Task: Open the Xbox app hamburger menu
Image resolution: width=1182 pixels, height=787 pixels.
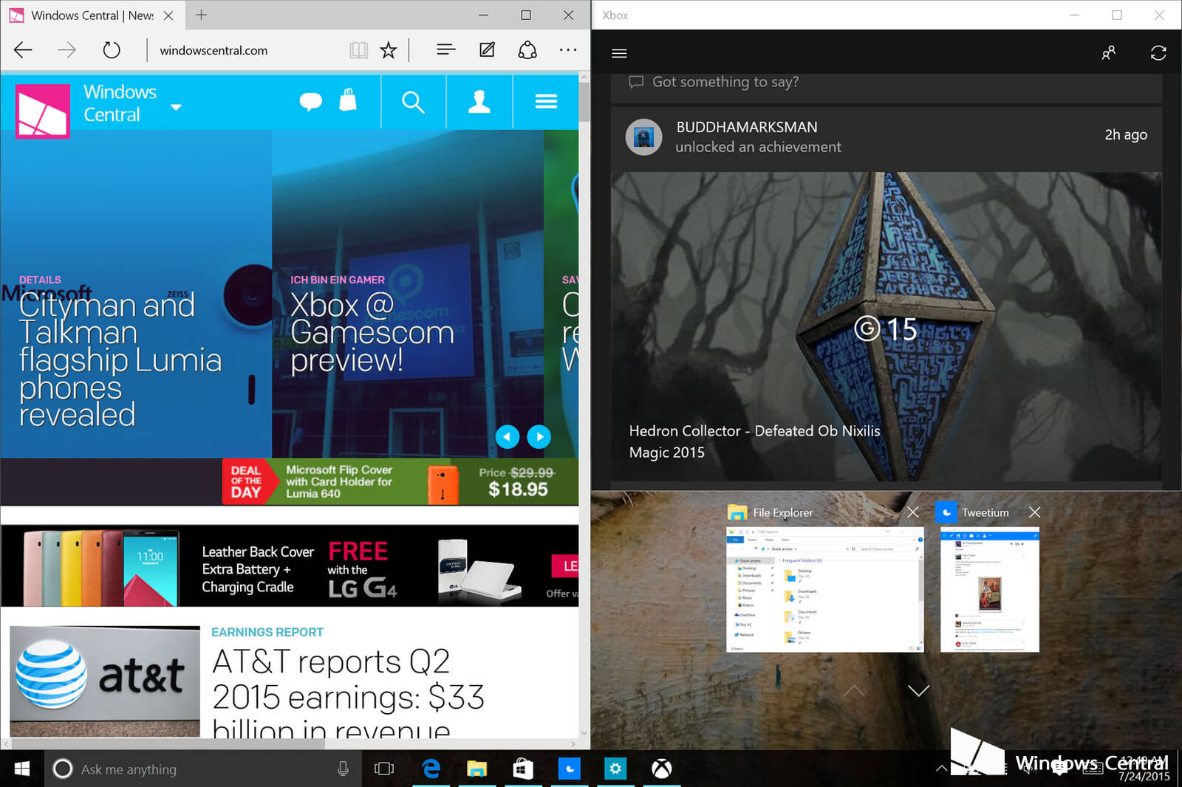Action: coord(619,53)
